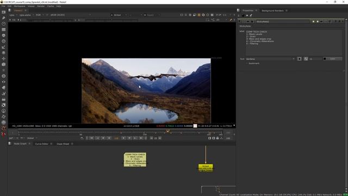Image resolution: width=348 pixels, height=196 pixels.
Task: Open the Channel nodes toolbar icon
Action: [x=4, y=29]
